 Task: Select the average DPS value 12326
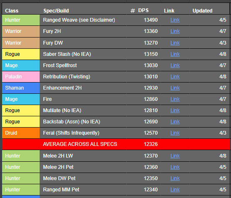tap(151, 144)
